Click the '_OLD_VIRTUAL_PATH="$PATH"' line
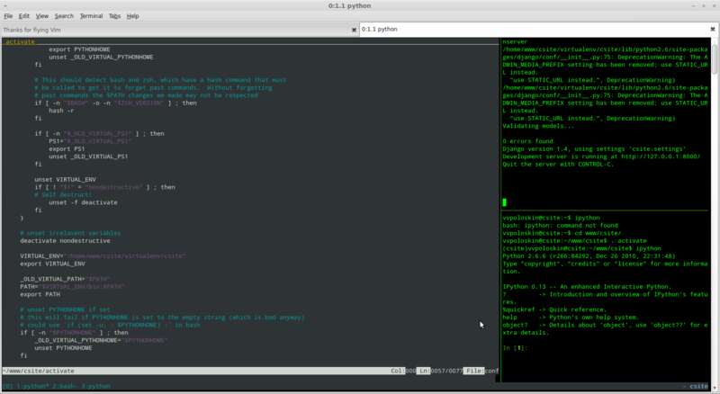Image resolution: width=720 pixels, height=394 pixels. pyautogui.click(x=65, y=279)
